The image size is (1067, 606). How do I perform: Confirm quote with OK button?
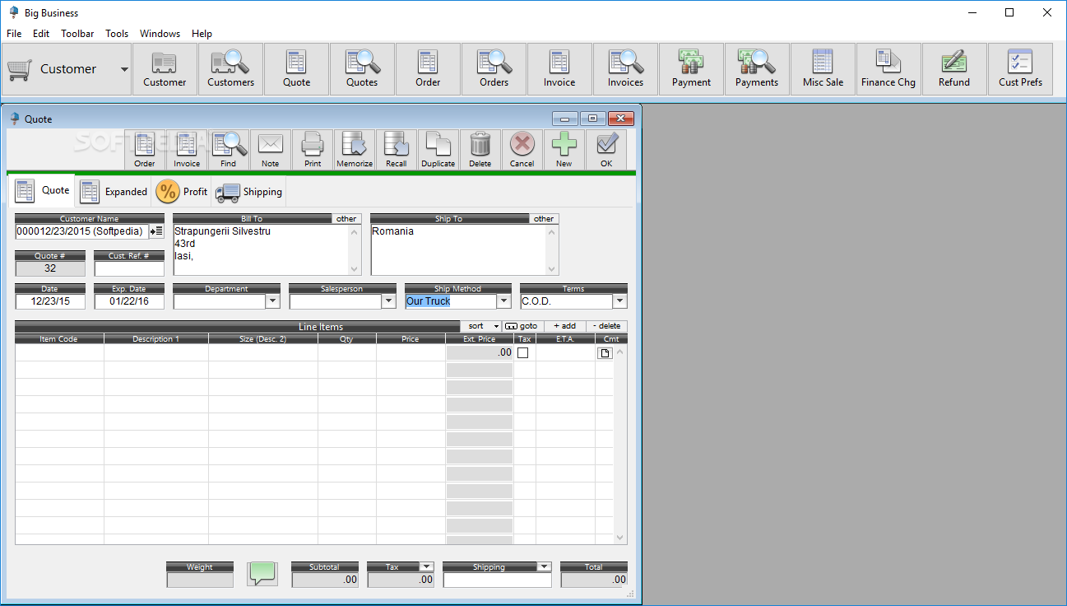coord(606,150)
